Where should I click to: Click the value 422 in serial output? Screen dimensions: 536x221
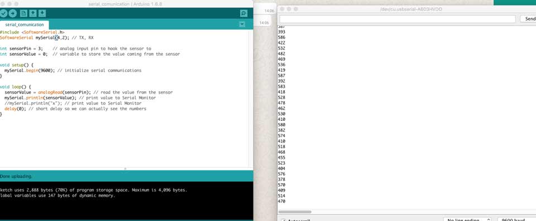pyautogui.click(x=281, y=43)
